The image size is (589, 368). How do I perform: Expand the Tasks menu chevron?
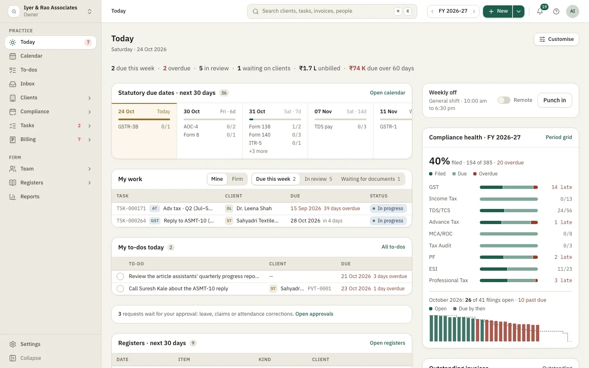click(x=90, y=126)
